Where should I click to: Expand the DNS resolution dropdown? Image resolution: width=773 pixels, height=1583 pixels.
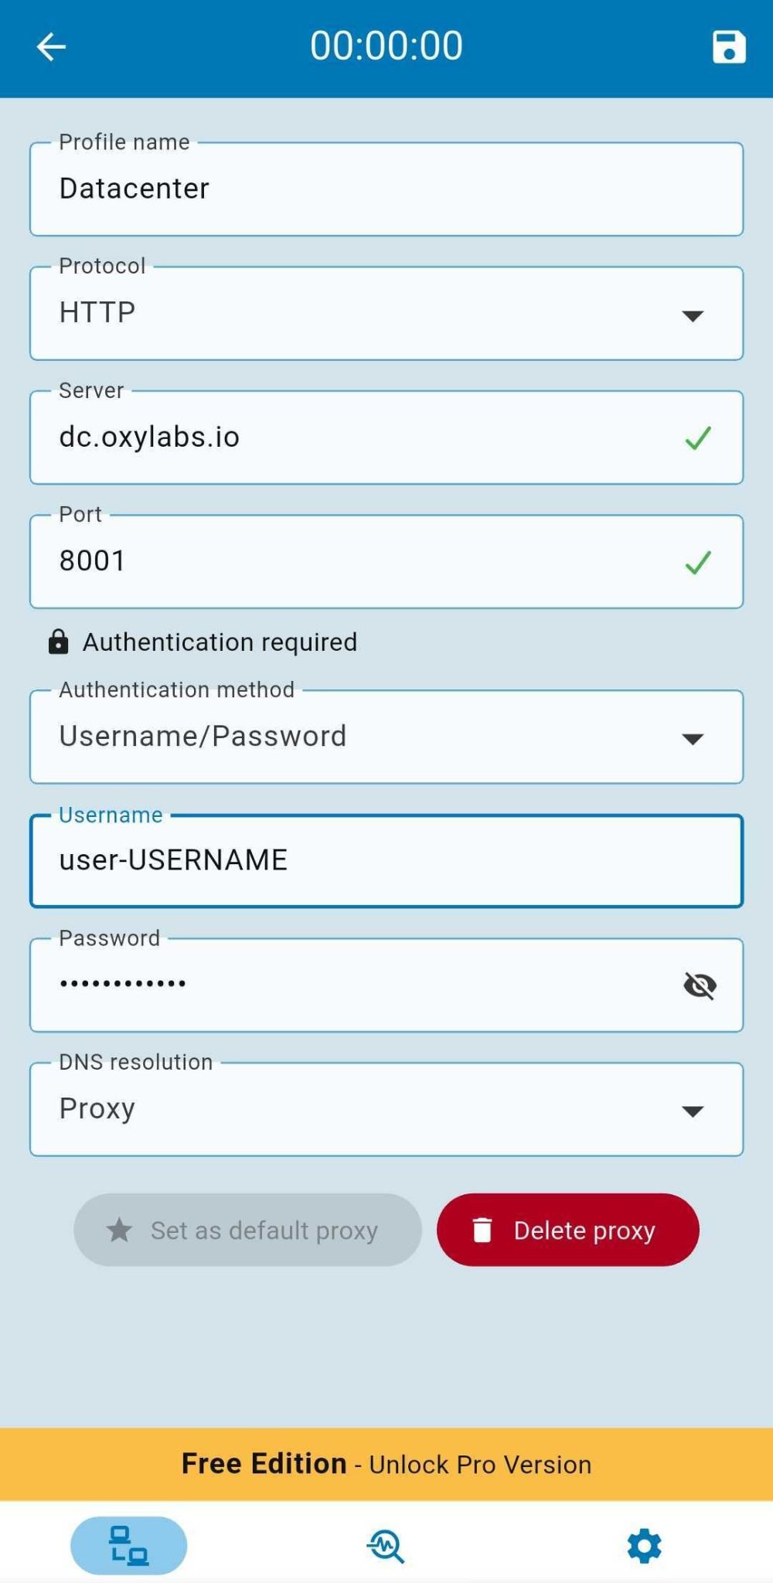386,1109
